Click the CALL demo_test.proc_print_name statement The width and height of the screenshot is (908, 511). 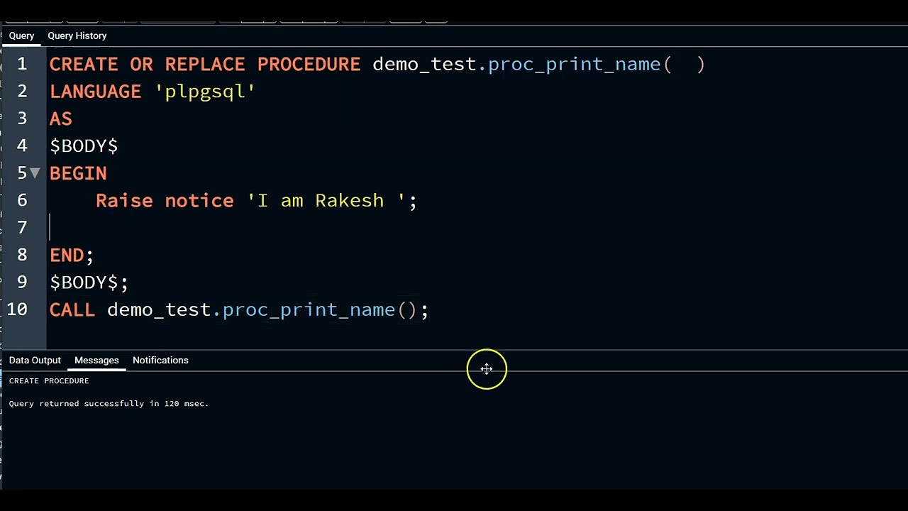[238, 310]
